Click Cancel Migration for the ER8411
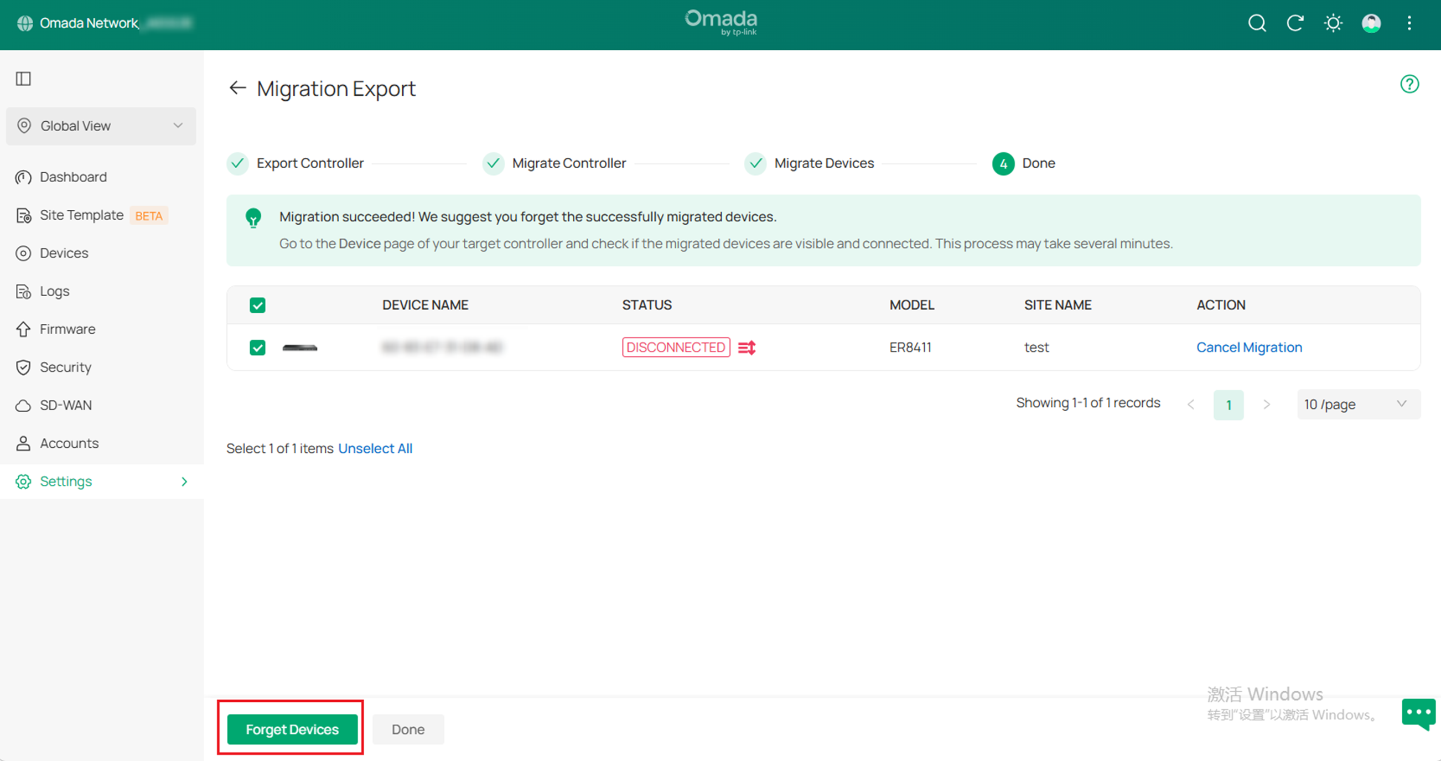The width and height of the screenshot is (1441, 761). click(1249, 347)
